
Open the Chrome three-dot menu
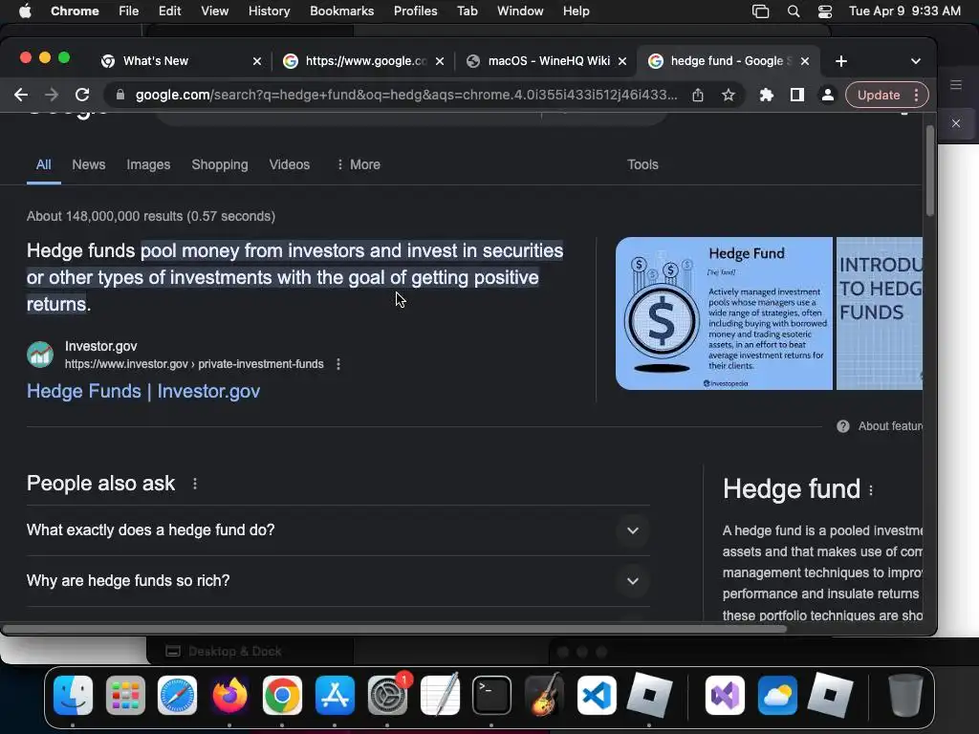(916, 95)
